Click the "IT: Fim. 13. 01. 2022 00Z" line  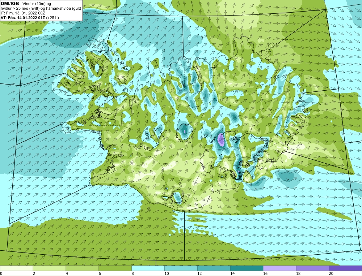point(23,13)
